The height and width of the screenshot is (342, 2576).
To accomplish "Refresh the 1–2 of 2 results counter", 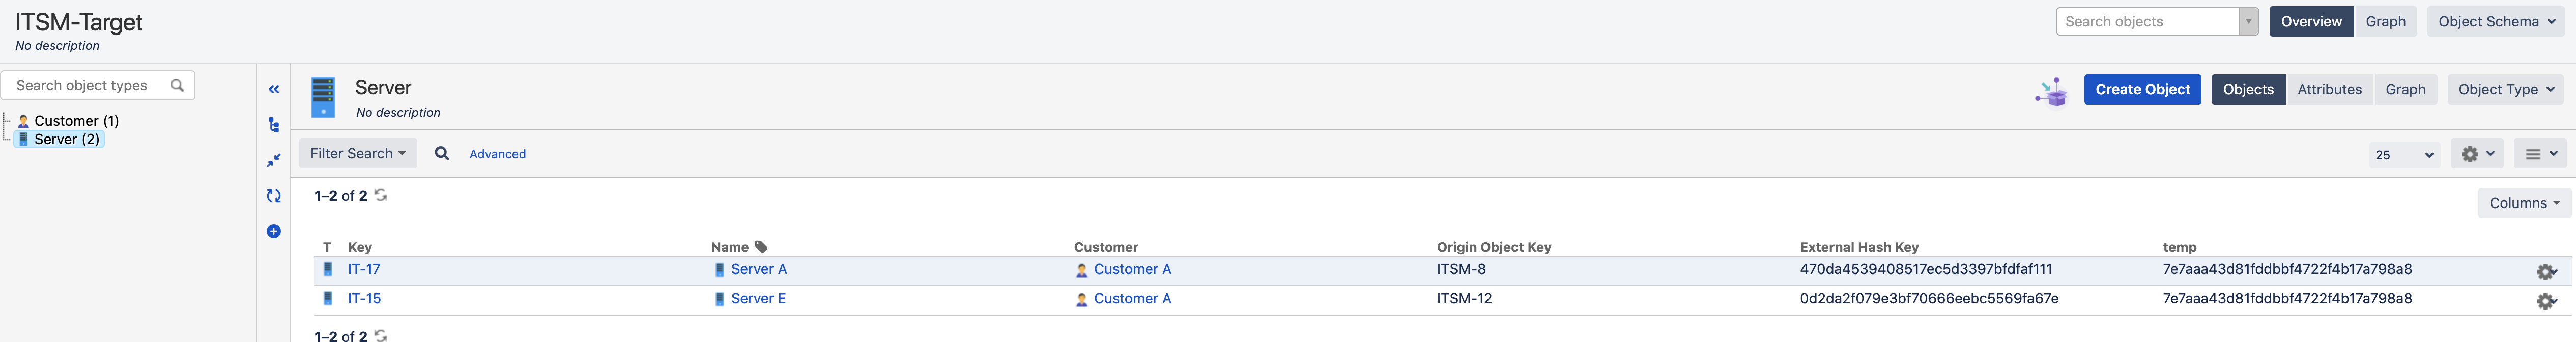I will click(381, 195).
